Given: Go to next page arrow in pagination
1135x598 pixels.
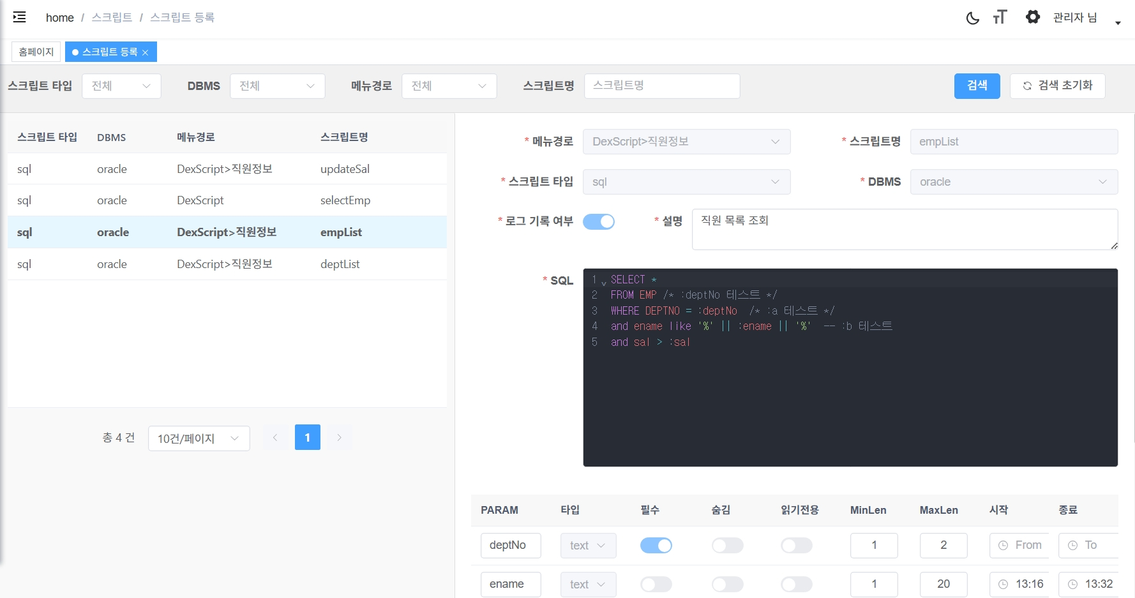Looking at the screenshot, I should point(339,438).
